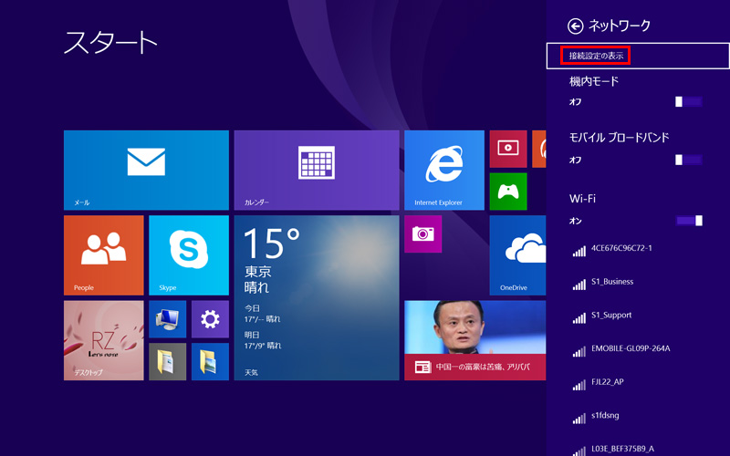Open the PC Settings gear tile

(x=210, y=319)
